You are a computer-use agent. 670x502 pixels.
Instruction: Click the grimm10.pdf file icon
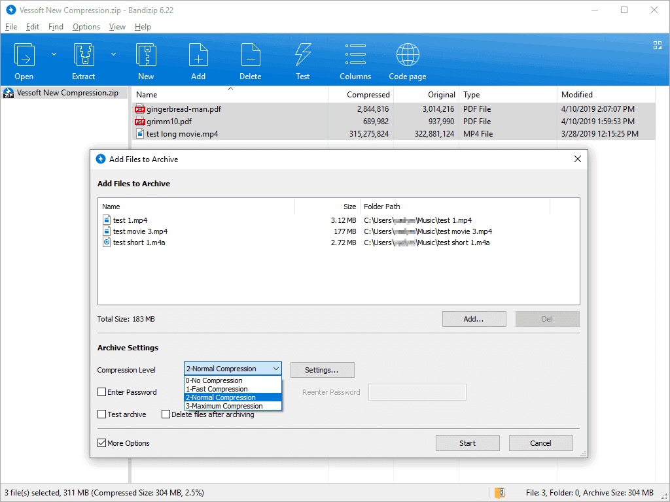pos(140,121)
